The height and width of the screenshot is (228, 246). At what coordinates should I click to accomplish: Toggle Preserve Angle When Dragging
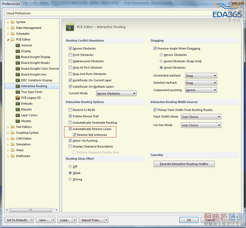click(155, 48)
